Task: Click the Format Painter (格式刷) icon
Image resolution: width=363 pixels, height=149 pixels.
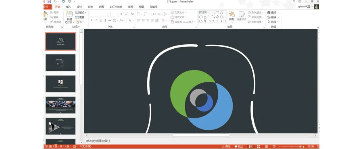Action: tap(52, 22)
